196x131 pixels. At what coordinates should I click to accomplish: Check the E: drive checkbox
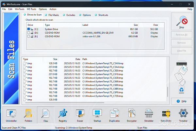point(29,36)
